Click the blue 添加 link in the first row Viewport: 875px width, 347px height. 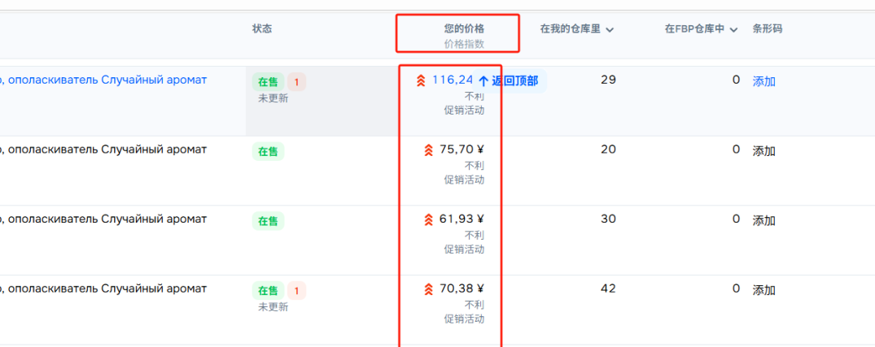click(763, 81)
